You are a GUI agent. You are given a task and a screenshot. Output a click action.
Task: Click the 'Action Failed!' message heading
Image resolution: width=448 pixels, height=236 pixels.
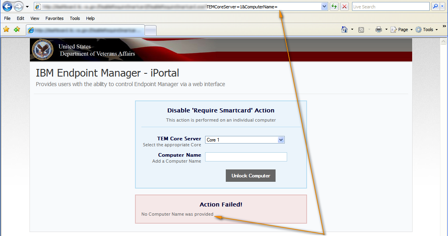(x=221, y=205)
